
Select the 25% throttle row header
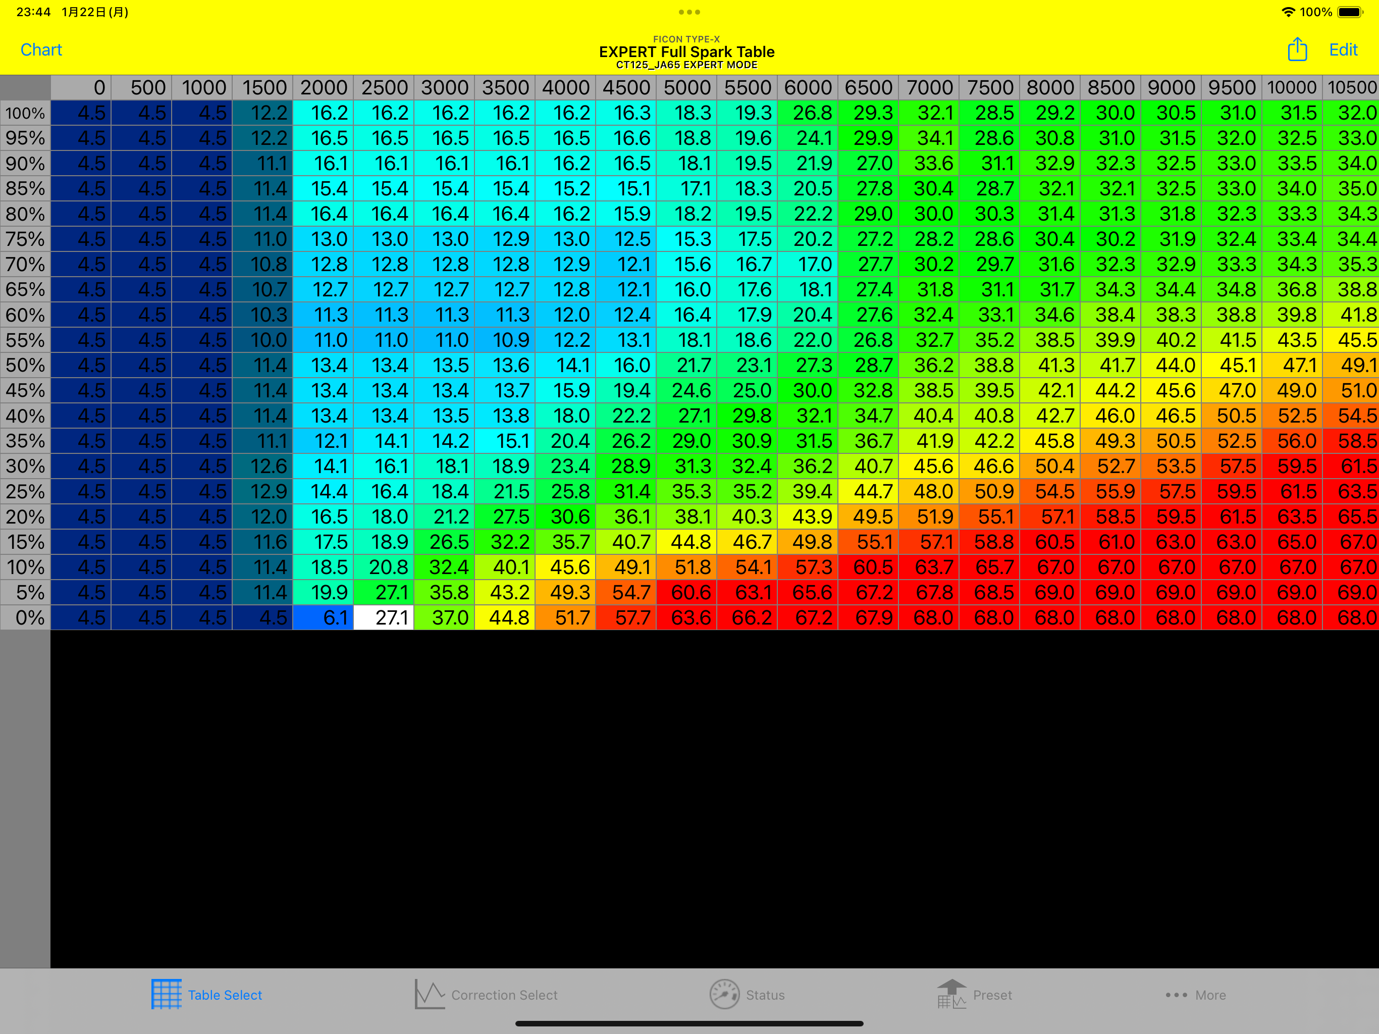click(x=25, y=491)
